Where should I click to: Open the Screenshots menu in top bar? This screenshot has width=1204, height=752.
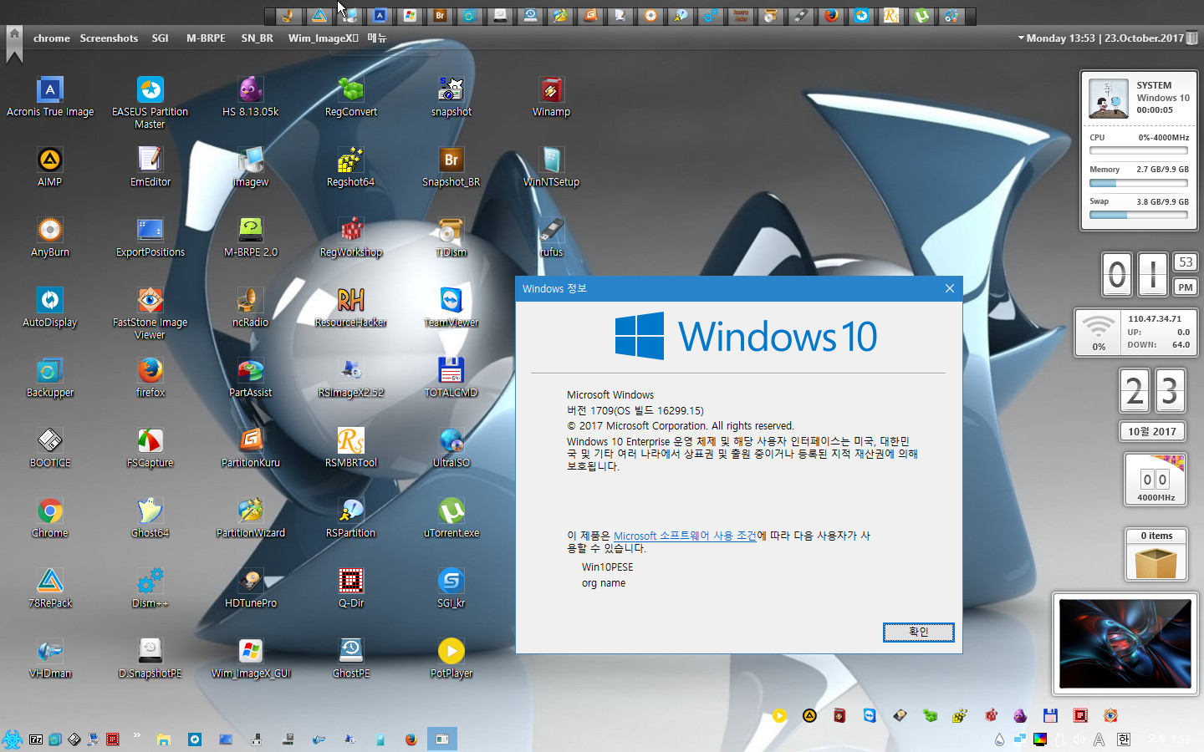coord(109,38)
